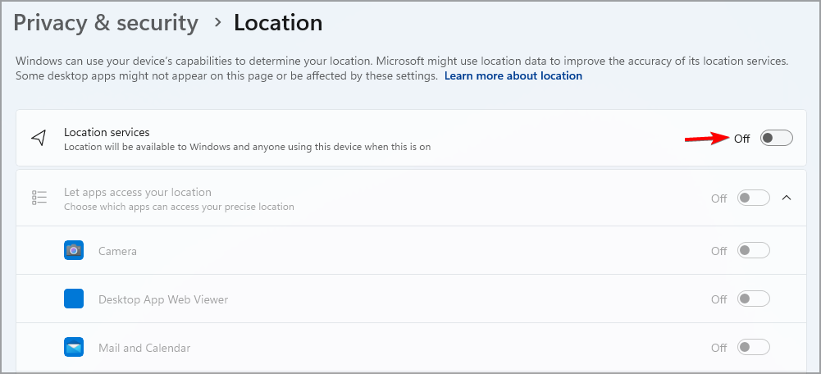The width and height of the screenshot is (821, 374).
Task: Click the Desktop App Web Viewer name
Action: pyautogui.click(x=163, y=299)
